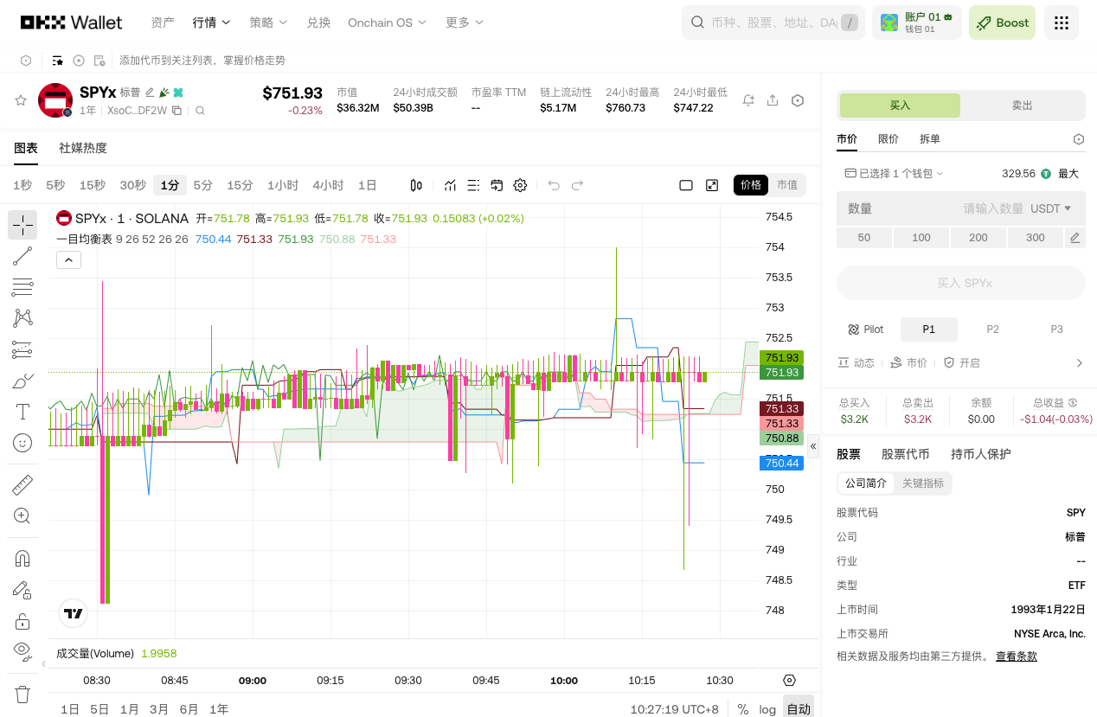The image size is (1097, 717).
Task: Click the trash icon to remove drawings
Action: pyautogui.click(x=22, y=694)
